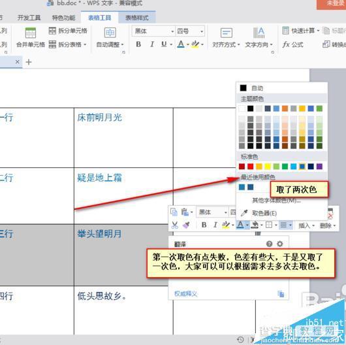This screenshot has width=346, height=345.
Task: Pick the red standard color swatch
Action: click(250, 166)
